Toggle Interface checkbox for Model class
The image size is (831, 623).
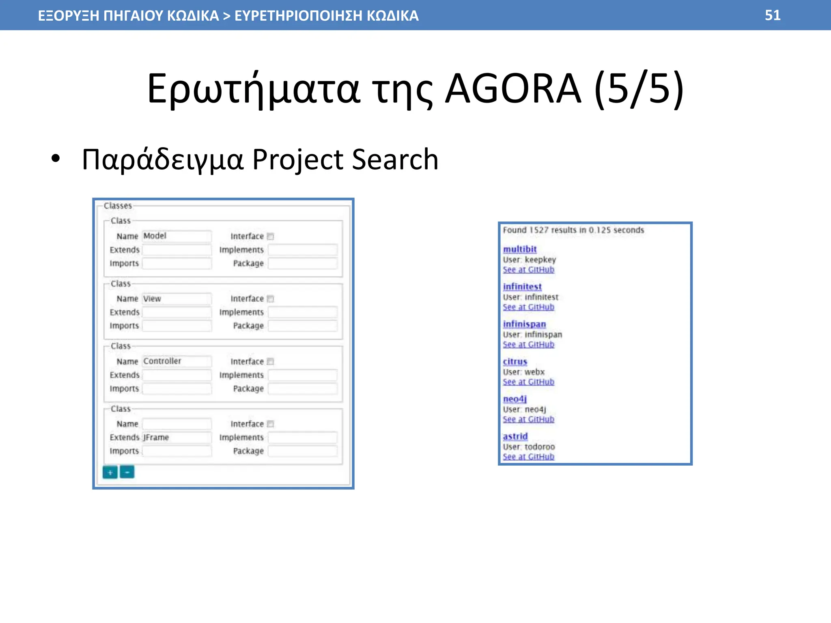[271, 236]
